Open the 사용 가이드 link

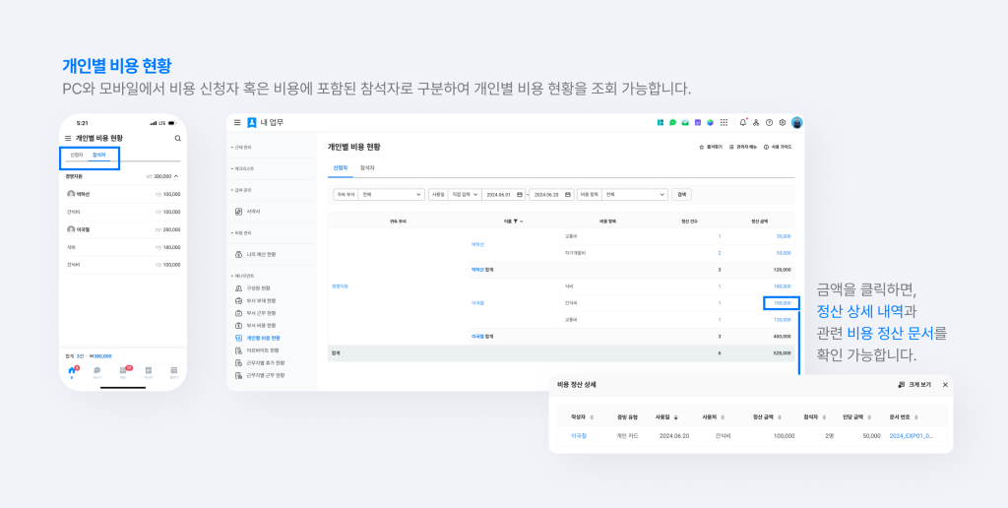(x=778, y=148)
